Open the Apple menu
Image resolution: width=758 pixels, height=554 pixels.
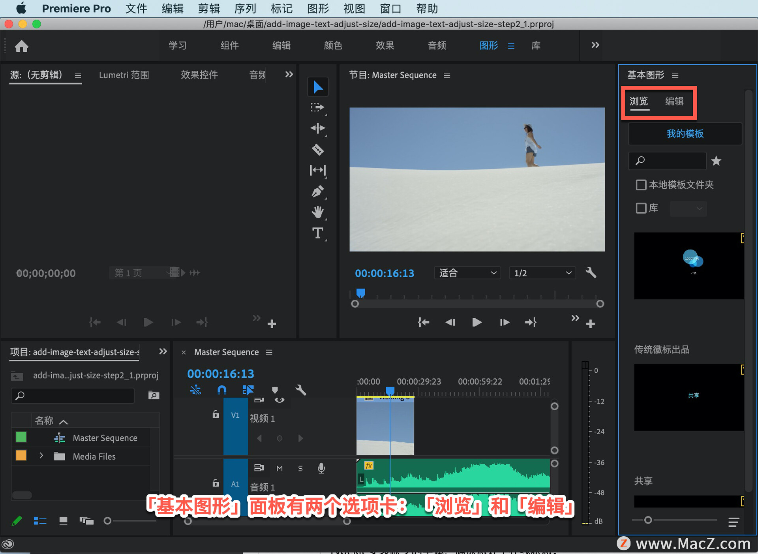coord(21,8)
